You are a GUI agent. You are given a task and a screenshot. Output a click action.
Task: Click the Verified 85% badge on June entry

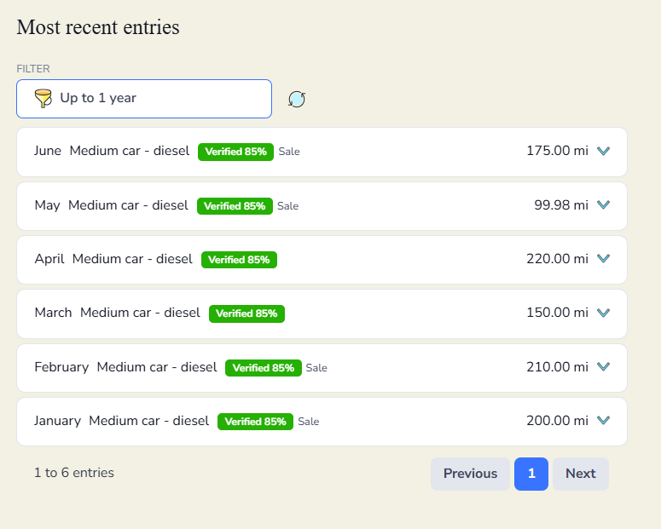235,152
